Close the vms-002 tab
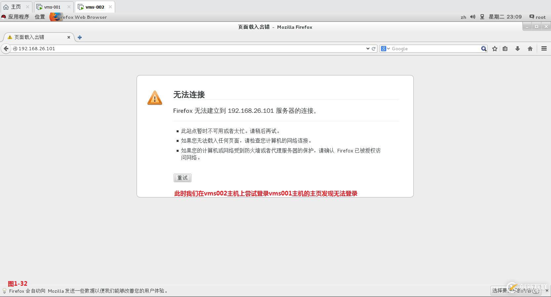This screenshot has width=551, height=297. coord(110,7)
